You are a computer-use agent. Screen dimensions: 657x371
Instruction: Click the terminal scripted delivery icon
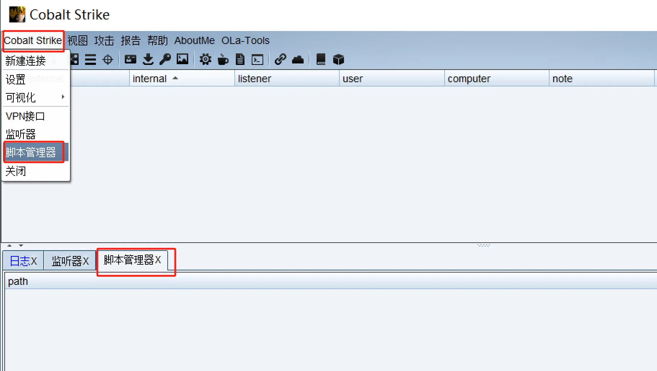coord(257,59)
